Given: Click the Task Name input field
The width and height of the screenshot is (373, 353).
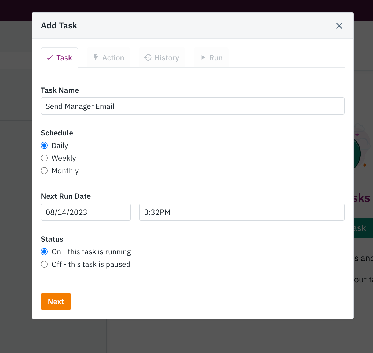Looking at the screenshot, I should pos(192,106).
